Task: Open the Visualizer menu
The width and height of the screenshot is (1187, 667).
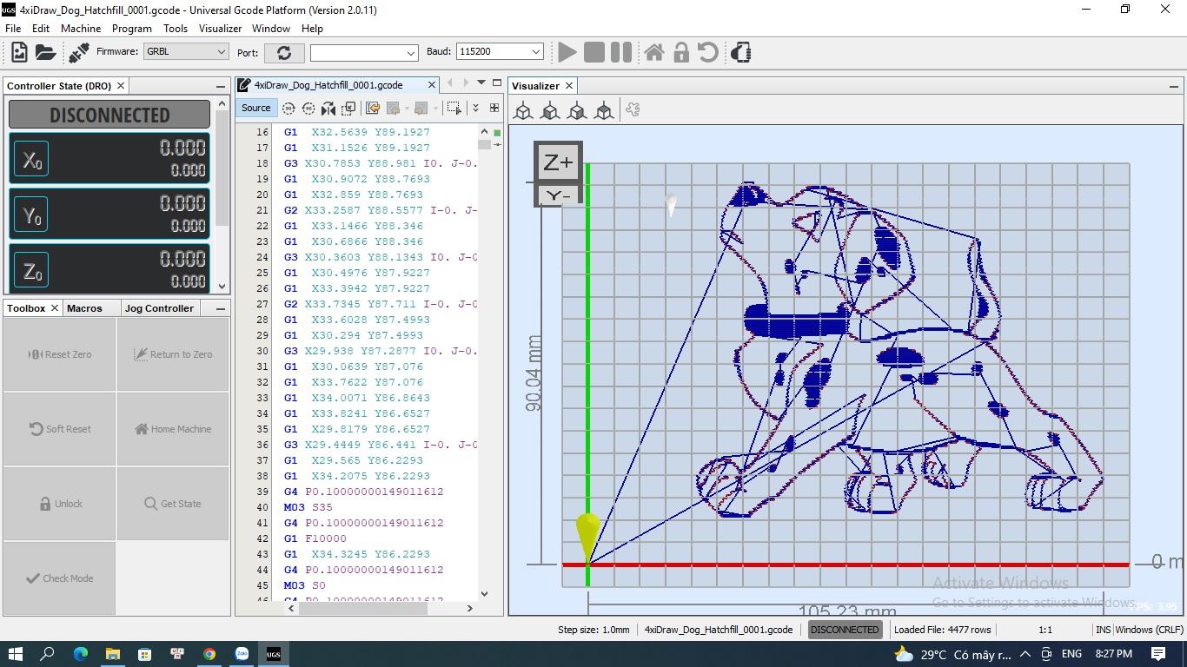Action: pos(220,29)
